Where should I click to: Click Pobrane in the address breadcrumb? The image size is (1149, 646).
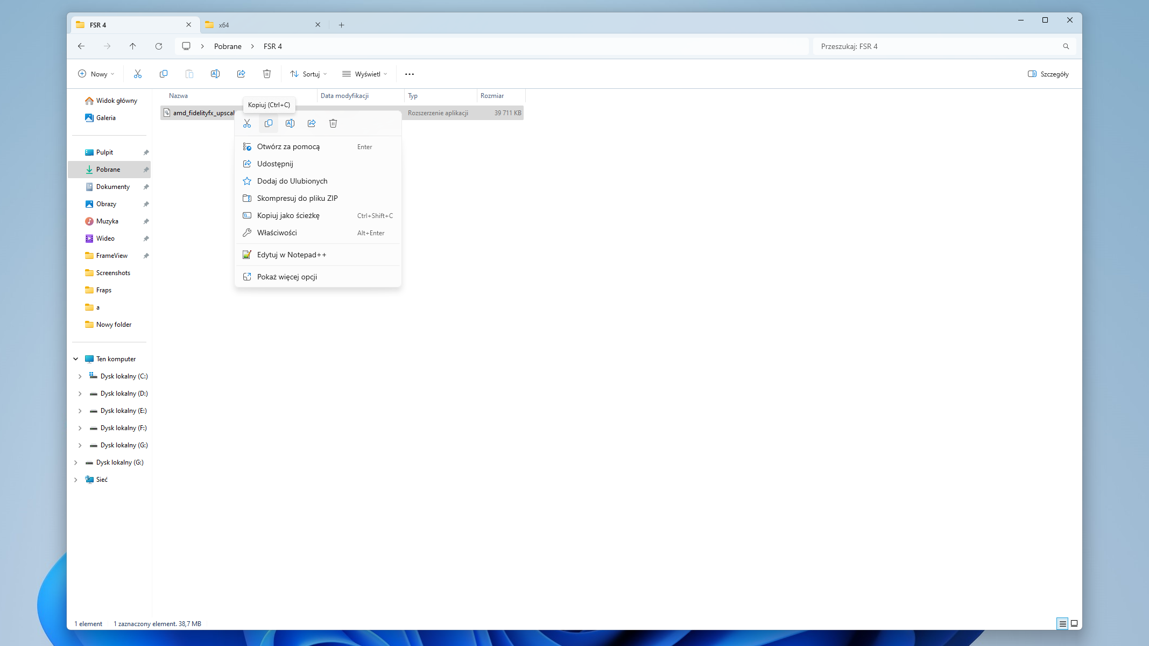pyautogui.click(x=228, y=46)
